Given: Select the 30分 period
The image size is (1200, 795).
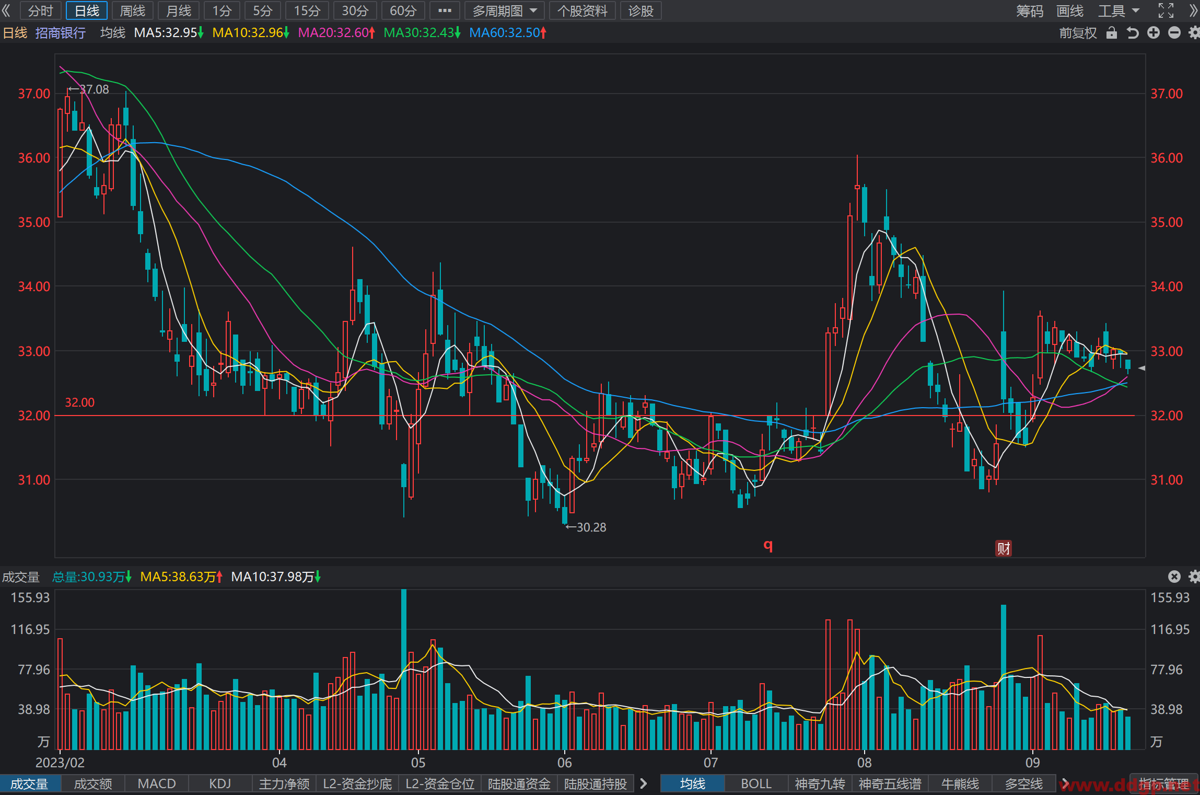Looking at the screenshot, I should pyautogui.click(x=355, y=10).
